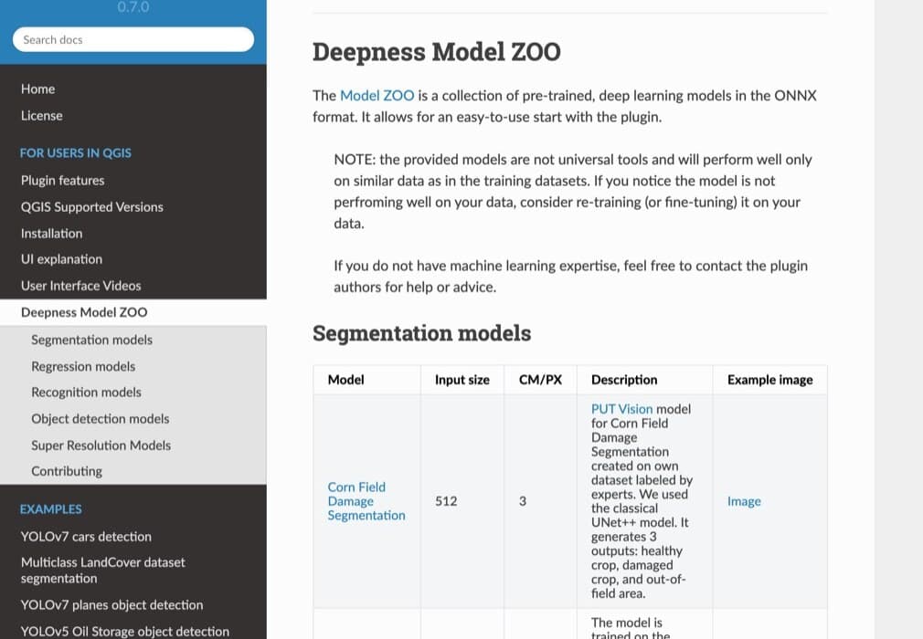Jump to Contributing section
This screenshot has height=639, width=923.
pos(67,471)
